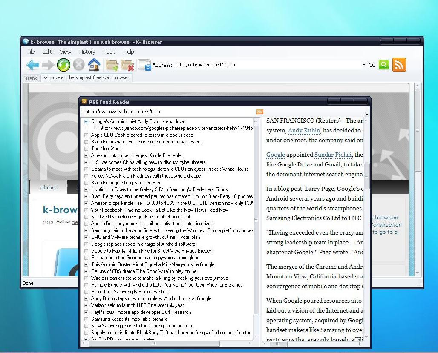Screen dimensions: 438x353
Task: Select Samsung keeps its impossible promise headline
Action: [130, 319]
